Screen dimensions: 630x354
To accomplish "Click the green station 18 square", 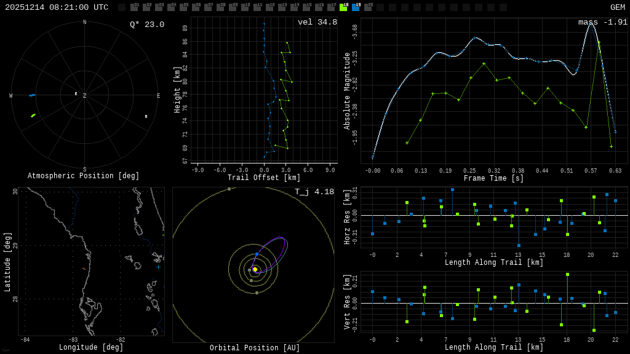I will click(343, 7).
